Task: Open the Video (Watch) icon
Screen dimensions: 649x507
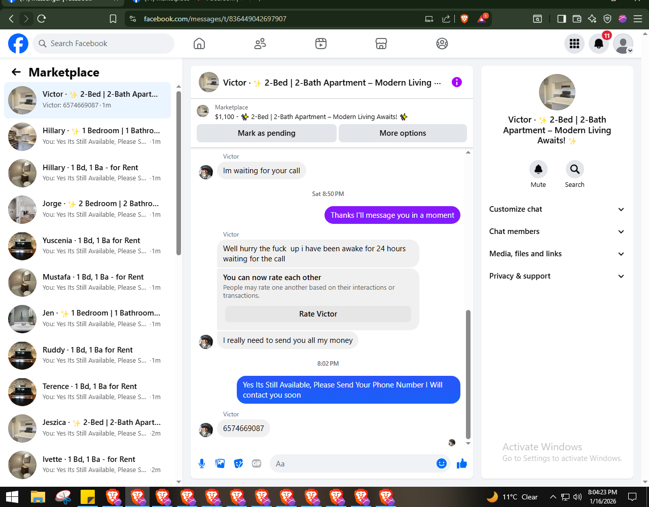Action: (320, 44)
